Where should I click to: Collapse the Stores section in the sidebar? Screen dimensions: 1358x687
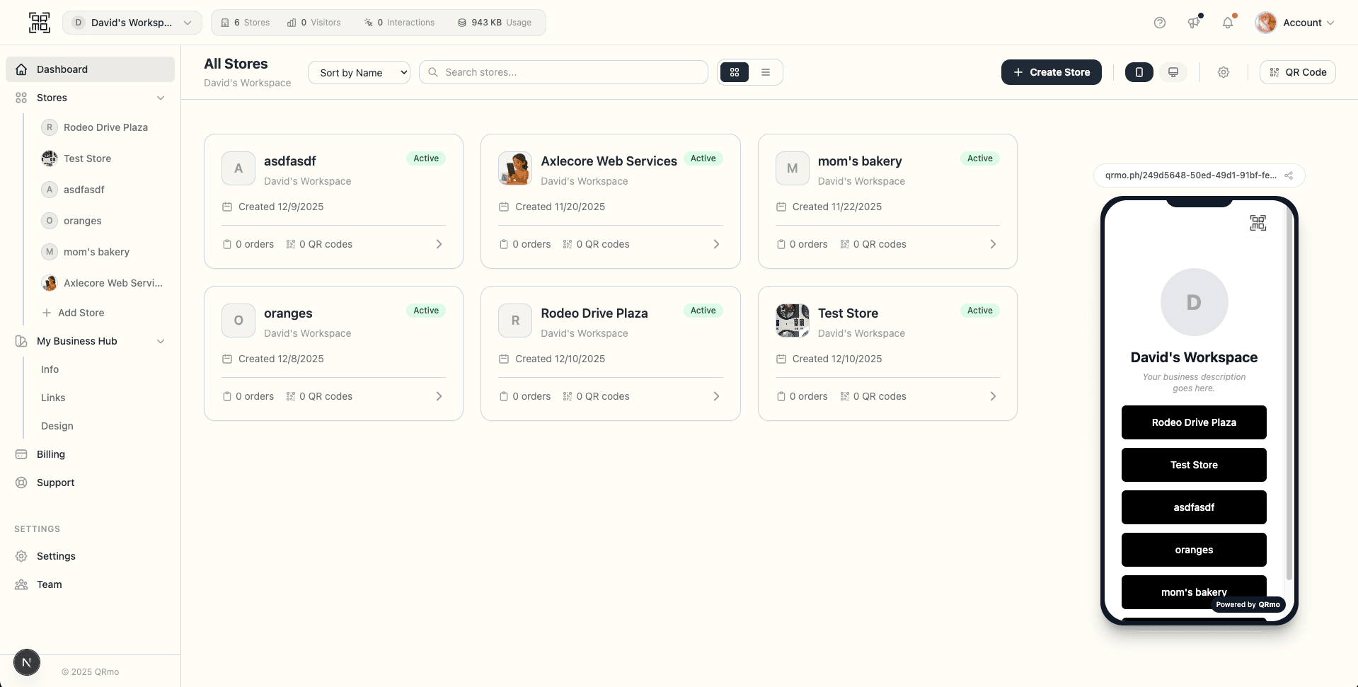[x=161, y=98]
